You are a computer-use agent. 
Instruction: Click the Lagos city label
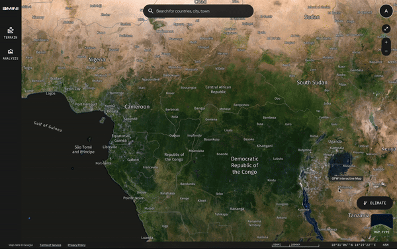click(50, 93)
